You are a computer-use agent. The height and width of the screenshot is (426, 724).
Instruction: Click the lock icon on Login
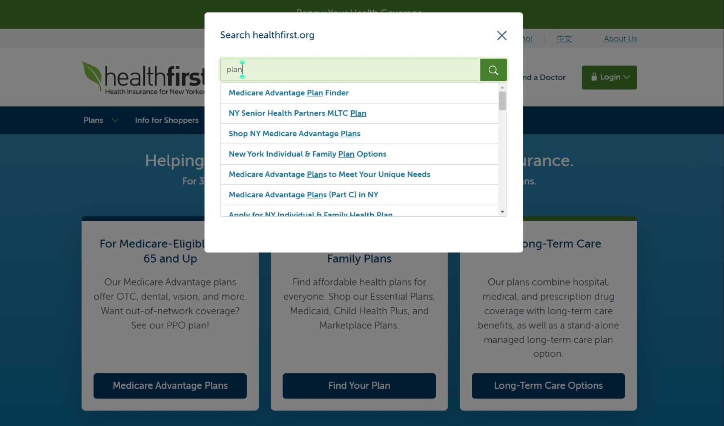click(594, 77)
